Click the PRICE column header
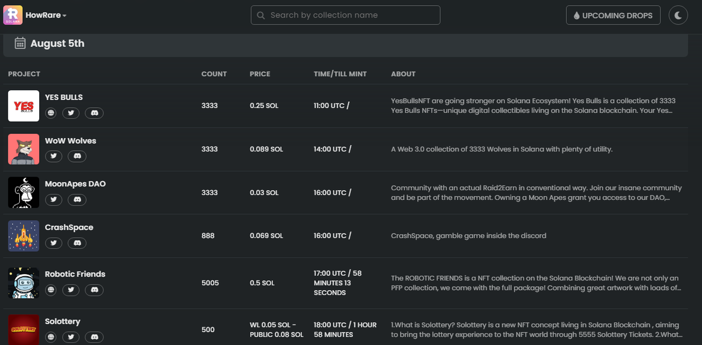The width and height of the screenshot is (702, 345). 260,74
